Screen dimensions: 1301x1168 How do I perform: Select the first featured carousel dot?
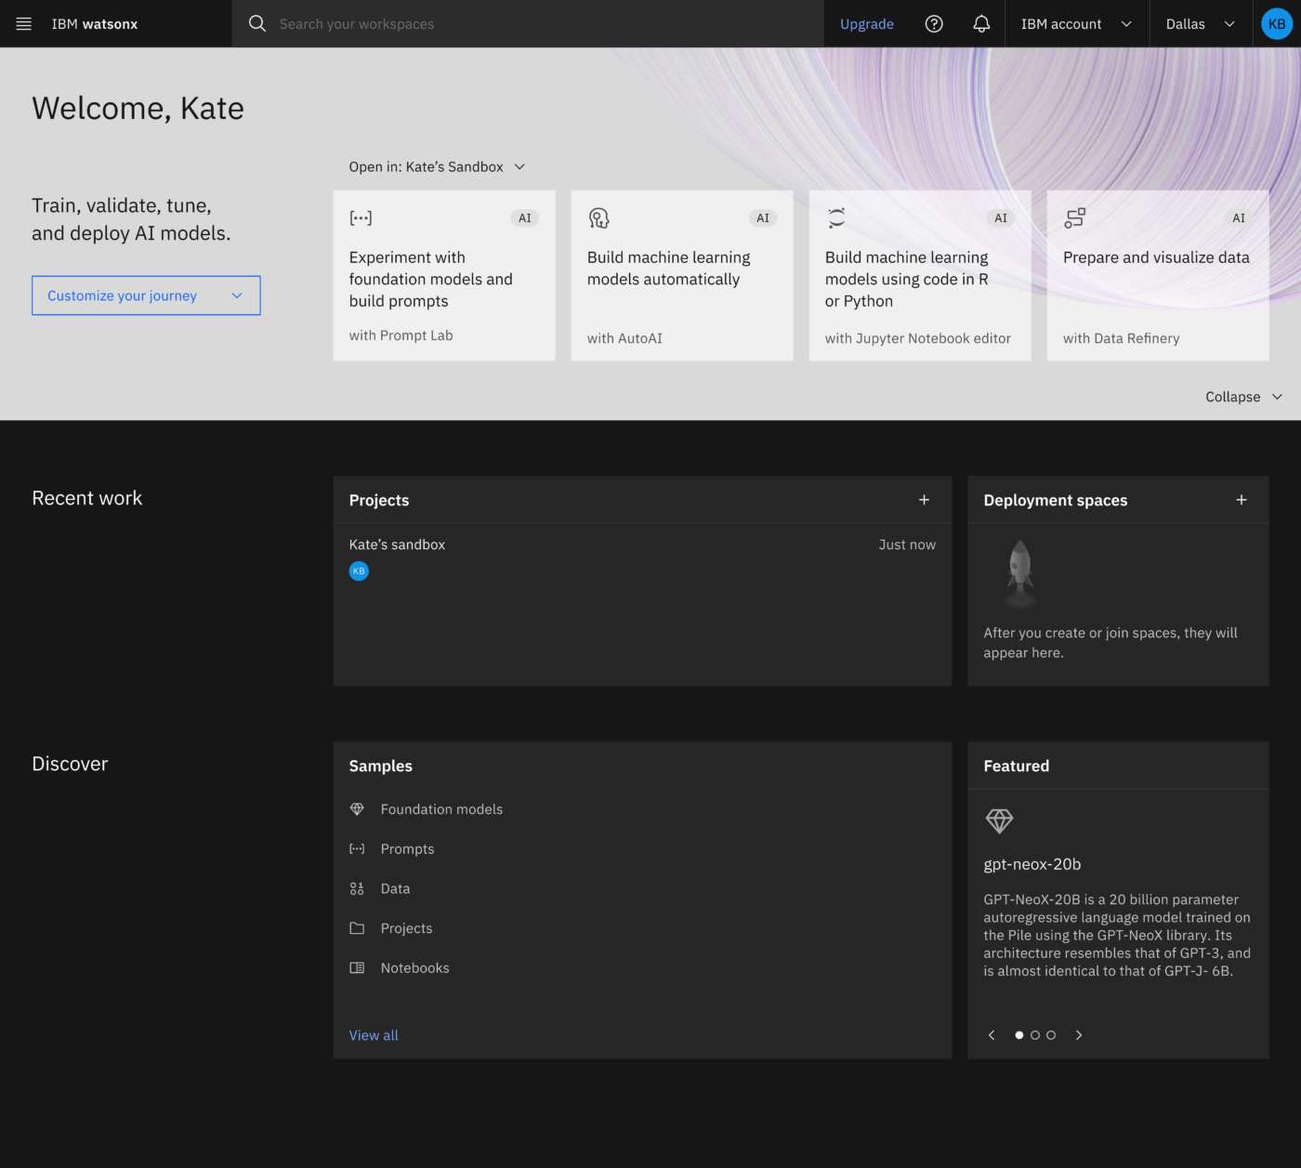[1019, 1035]
